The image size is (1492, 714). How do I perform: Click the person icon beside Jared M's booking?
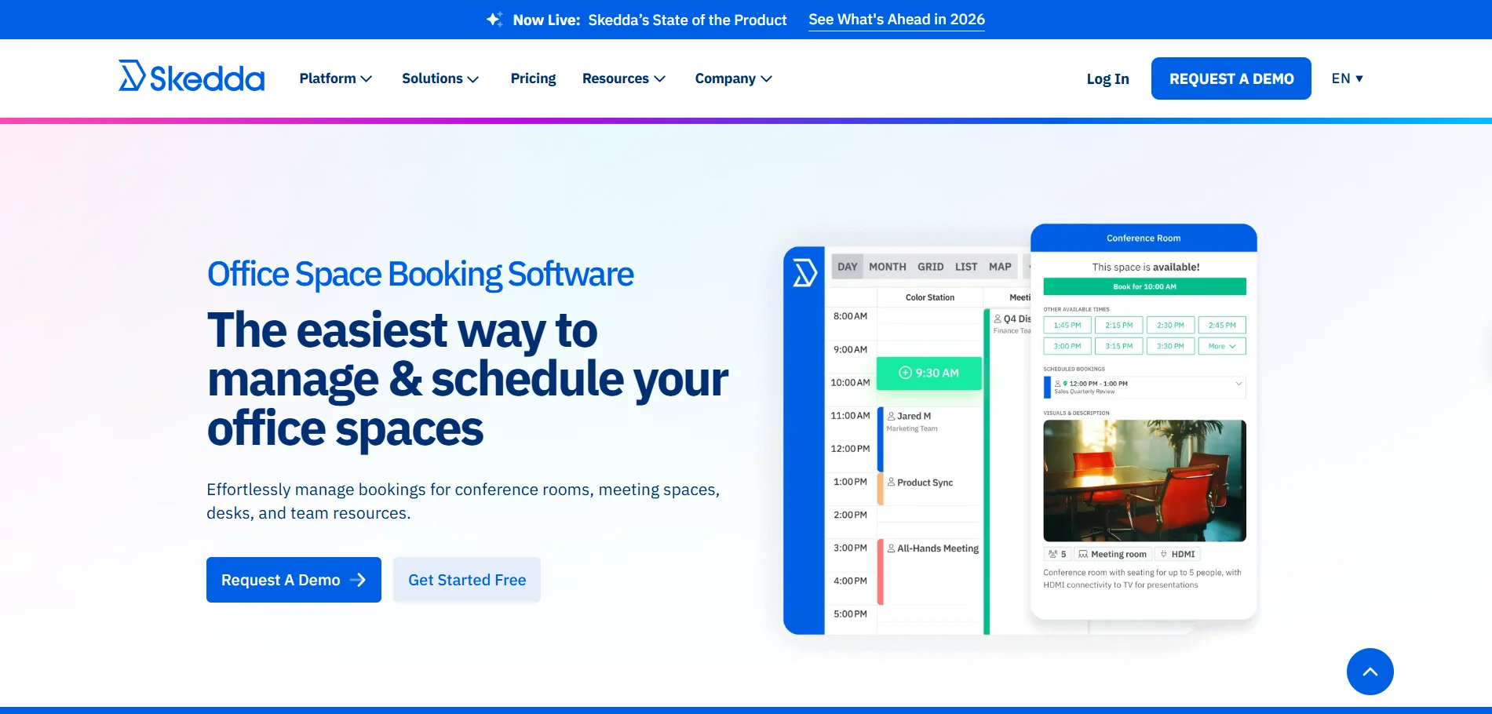pos(892,415)
